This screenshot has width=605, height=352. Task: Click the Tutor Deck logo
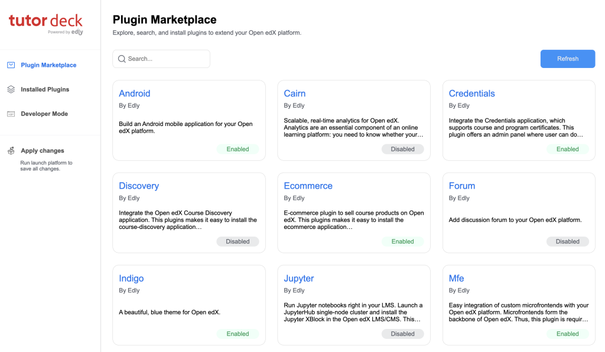point(46,23)
